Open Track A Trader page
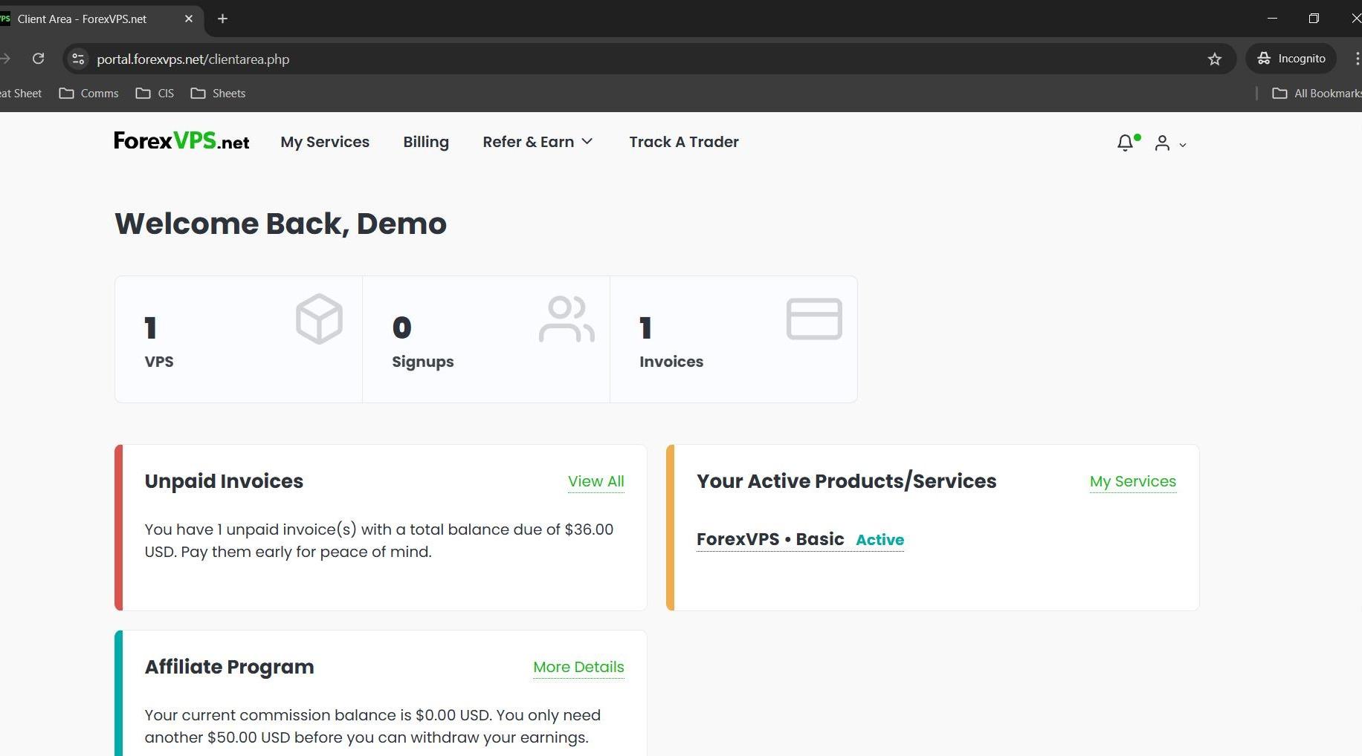 click(x=684, y=142)
